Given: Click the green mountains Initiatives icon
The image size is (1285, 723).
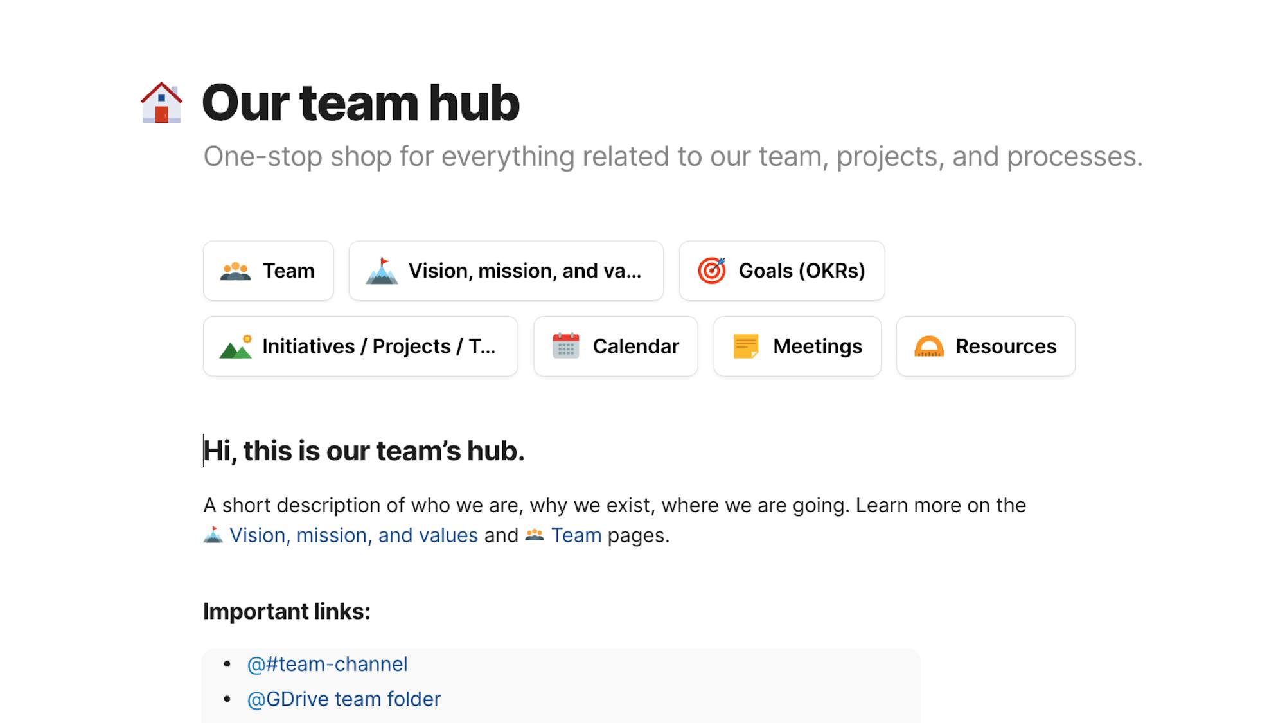Looking at the screenshot, I should click(x=235, y=347).
